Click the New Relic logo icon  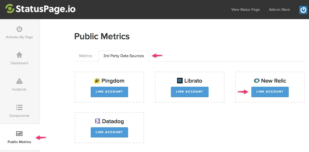point(256,81)
